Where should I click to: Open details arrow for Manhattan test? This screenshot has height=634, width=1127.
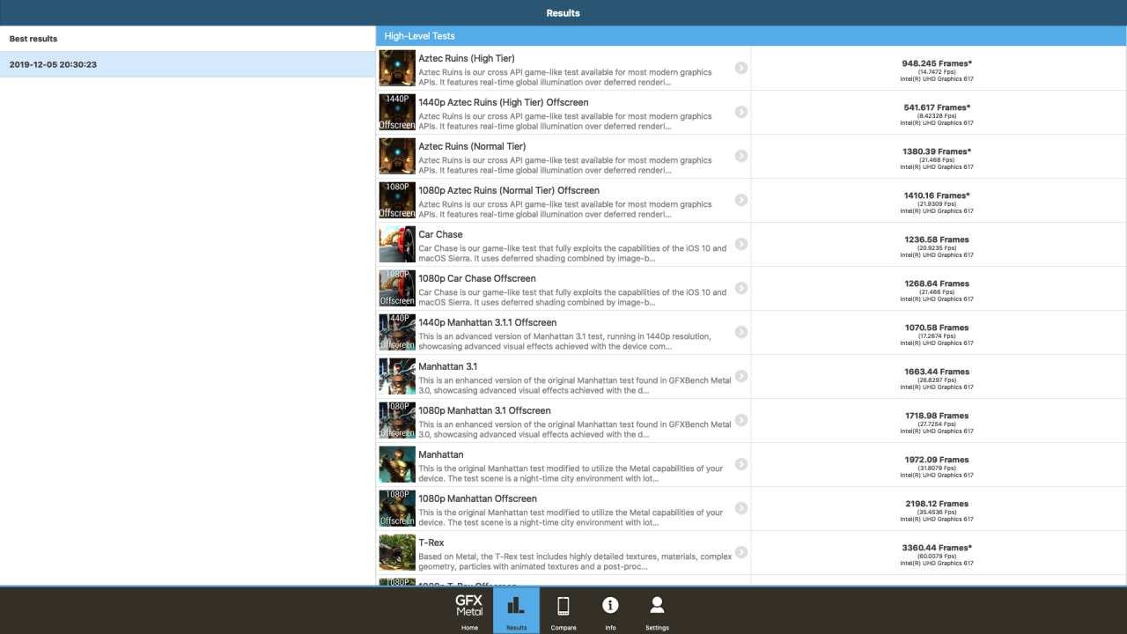pos(741,464)
